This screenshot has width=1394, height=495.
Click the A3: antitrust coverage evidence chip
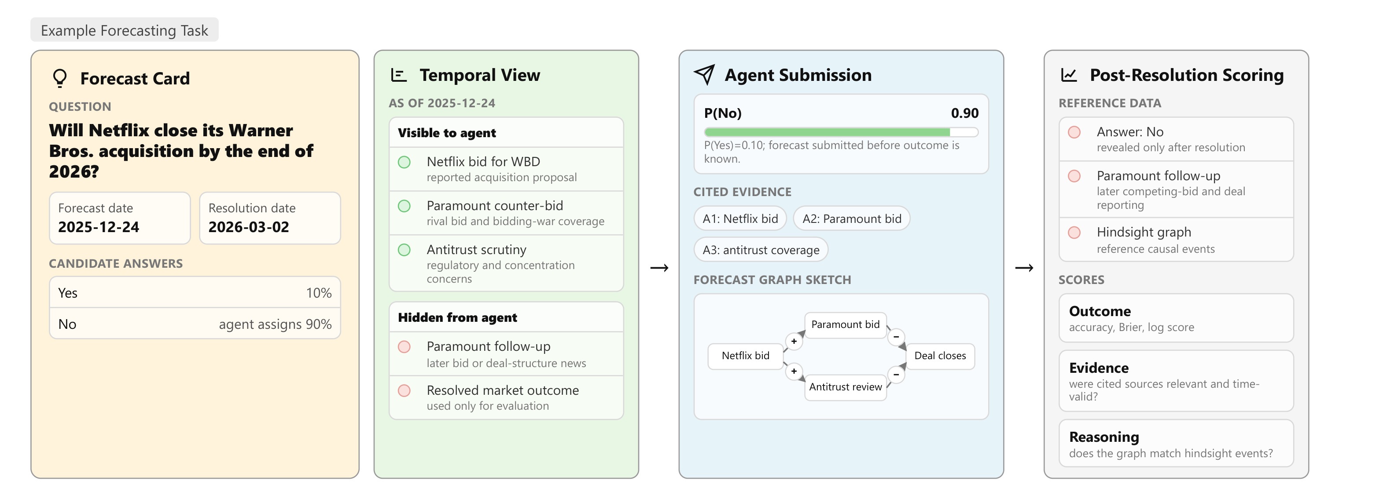tap(761, 250)
